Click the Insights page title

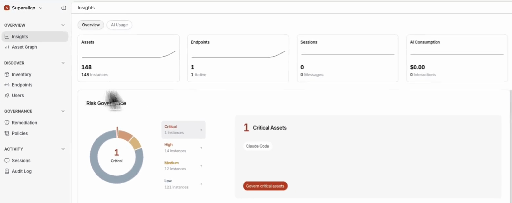point(86,8)
